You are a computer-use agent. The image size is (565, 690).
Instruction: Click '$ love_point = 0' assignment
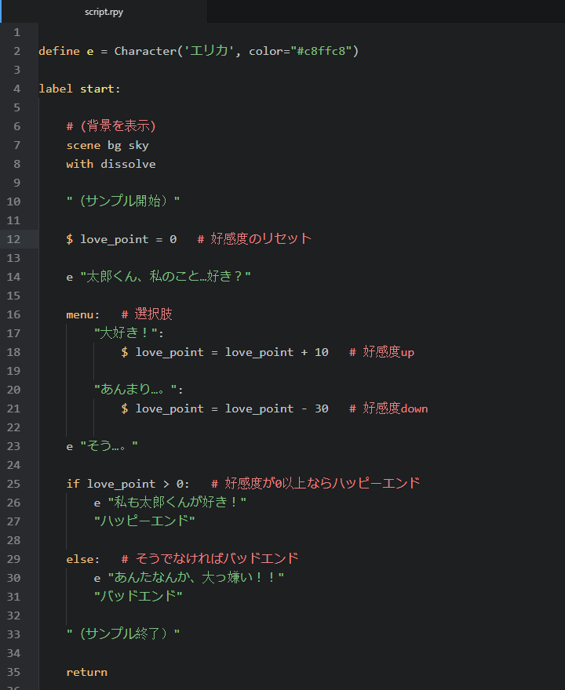[x=122, y=239]
